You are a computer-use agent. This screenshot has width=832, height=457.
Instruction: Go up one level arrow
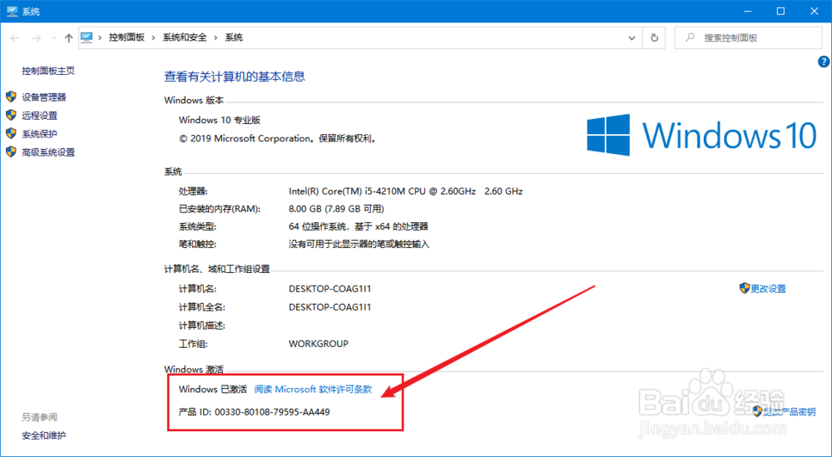pos(68,37)
